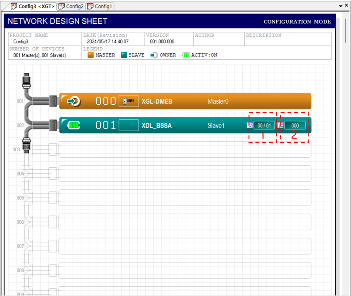This screenshot has width=351, height=296.
Task: Click the top network cable connector
Action: [x=27, y=81]
